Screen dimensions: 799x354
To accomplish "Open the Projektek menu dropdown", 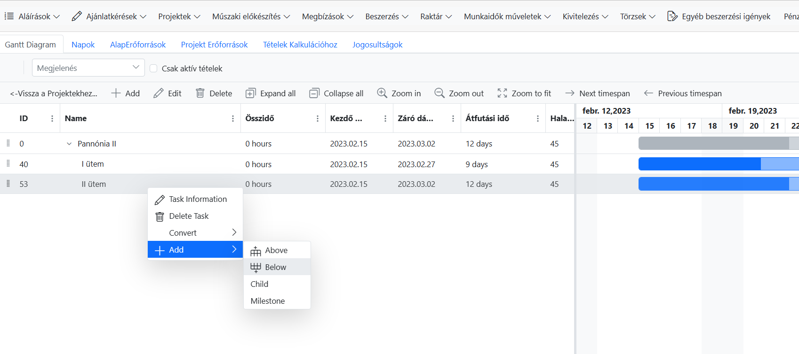I will [x=179, y=16].
